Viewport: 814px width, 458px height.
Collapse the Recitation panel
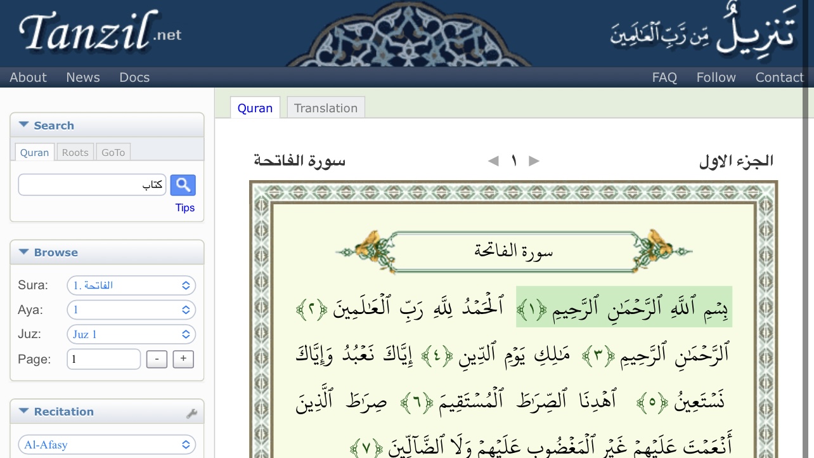(x=23, y=410)
